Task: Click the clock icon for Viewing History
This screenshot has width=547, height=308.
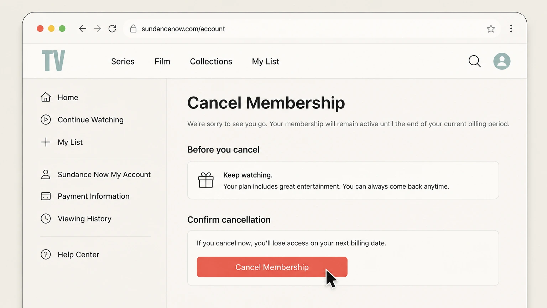Action: tap(46, 219)
